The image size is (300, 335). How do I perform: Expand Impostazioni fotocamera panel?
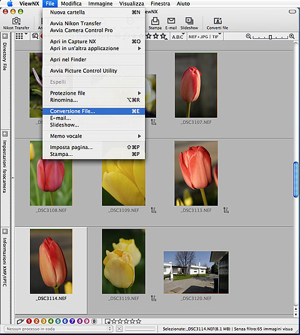click(5, 134)
